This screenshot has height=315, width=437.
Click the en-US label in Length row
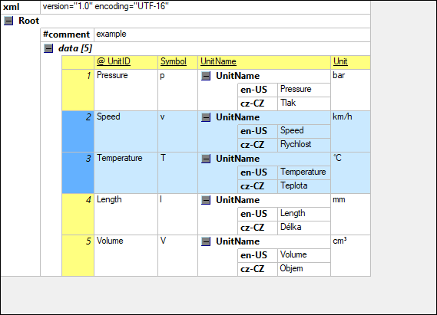(257, 214)
